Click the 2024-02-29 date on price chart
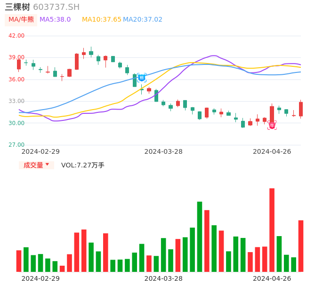 click(x=40, y=151)
